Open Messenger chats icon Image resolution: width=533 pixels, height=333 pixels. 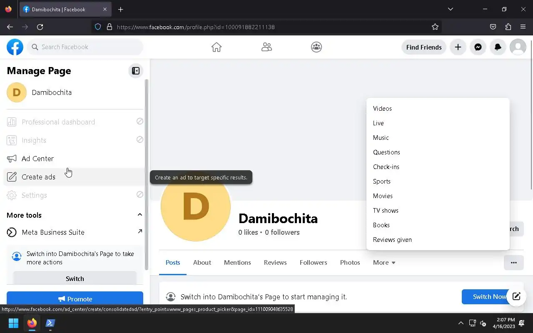click(478, 47)
